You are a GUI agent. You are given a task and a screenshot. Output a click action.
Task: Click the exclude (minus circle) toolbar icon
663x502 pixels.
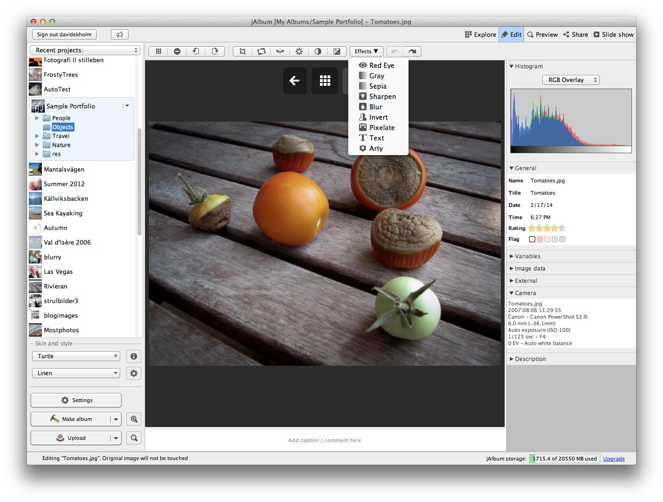coord(177,51)
